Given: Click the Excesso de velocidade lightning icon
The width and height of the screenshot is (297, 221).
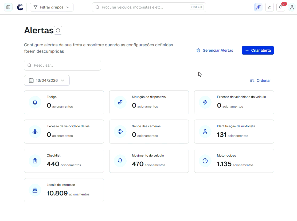Looking at the screenshot, I should [x=205, y=102].
